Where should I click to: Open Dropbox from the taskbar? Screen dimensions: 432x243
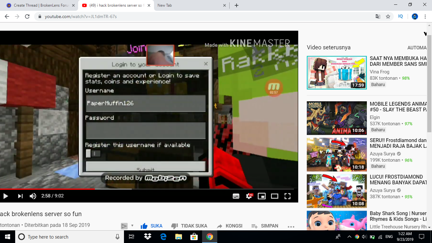click(x=147, y=237)
